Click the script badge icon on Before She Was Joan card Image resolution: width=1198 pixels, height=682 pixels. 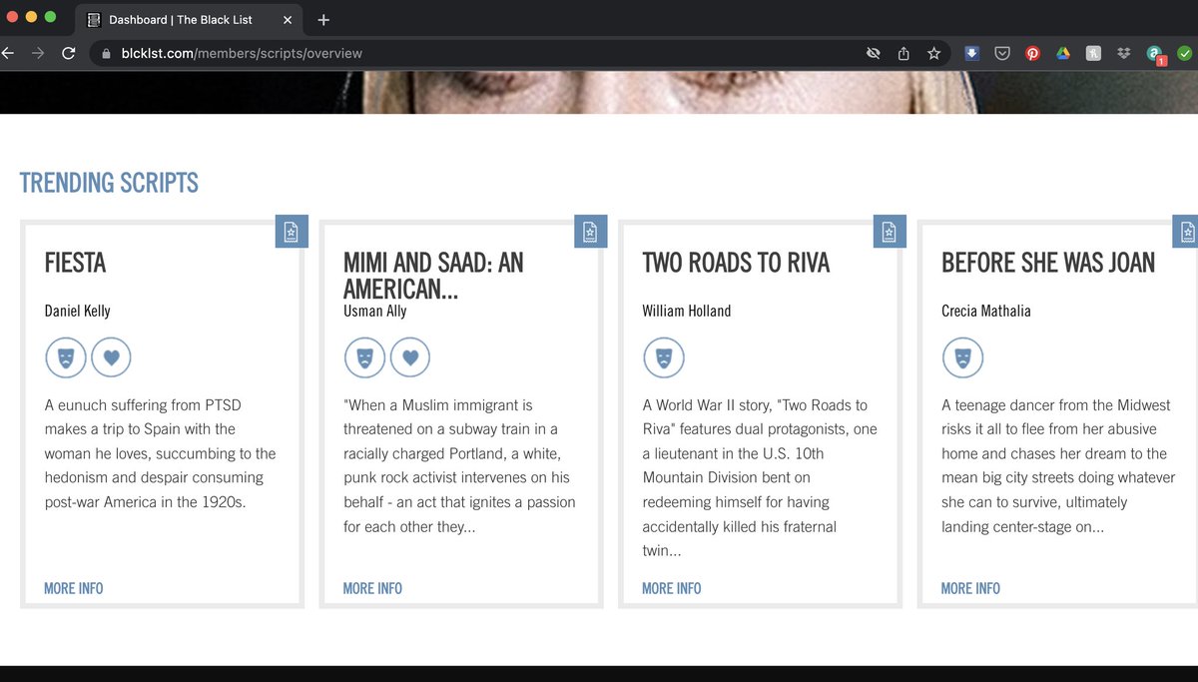coord(1185,232)
